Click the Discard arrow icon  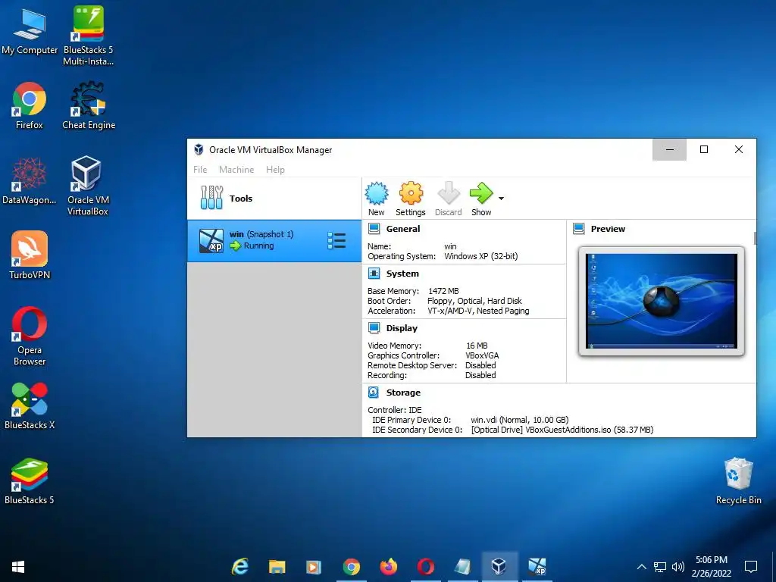tap(449, 193)
